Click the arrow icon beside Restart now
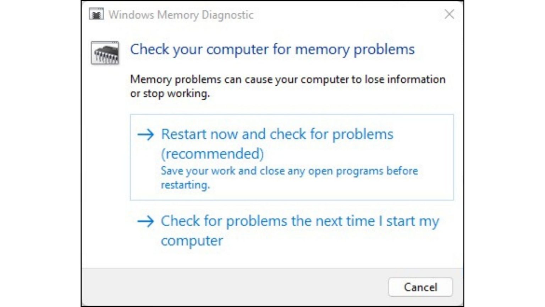Image resolution: width=545 pixels, height=307 pixels. (146, 134)
